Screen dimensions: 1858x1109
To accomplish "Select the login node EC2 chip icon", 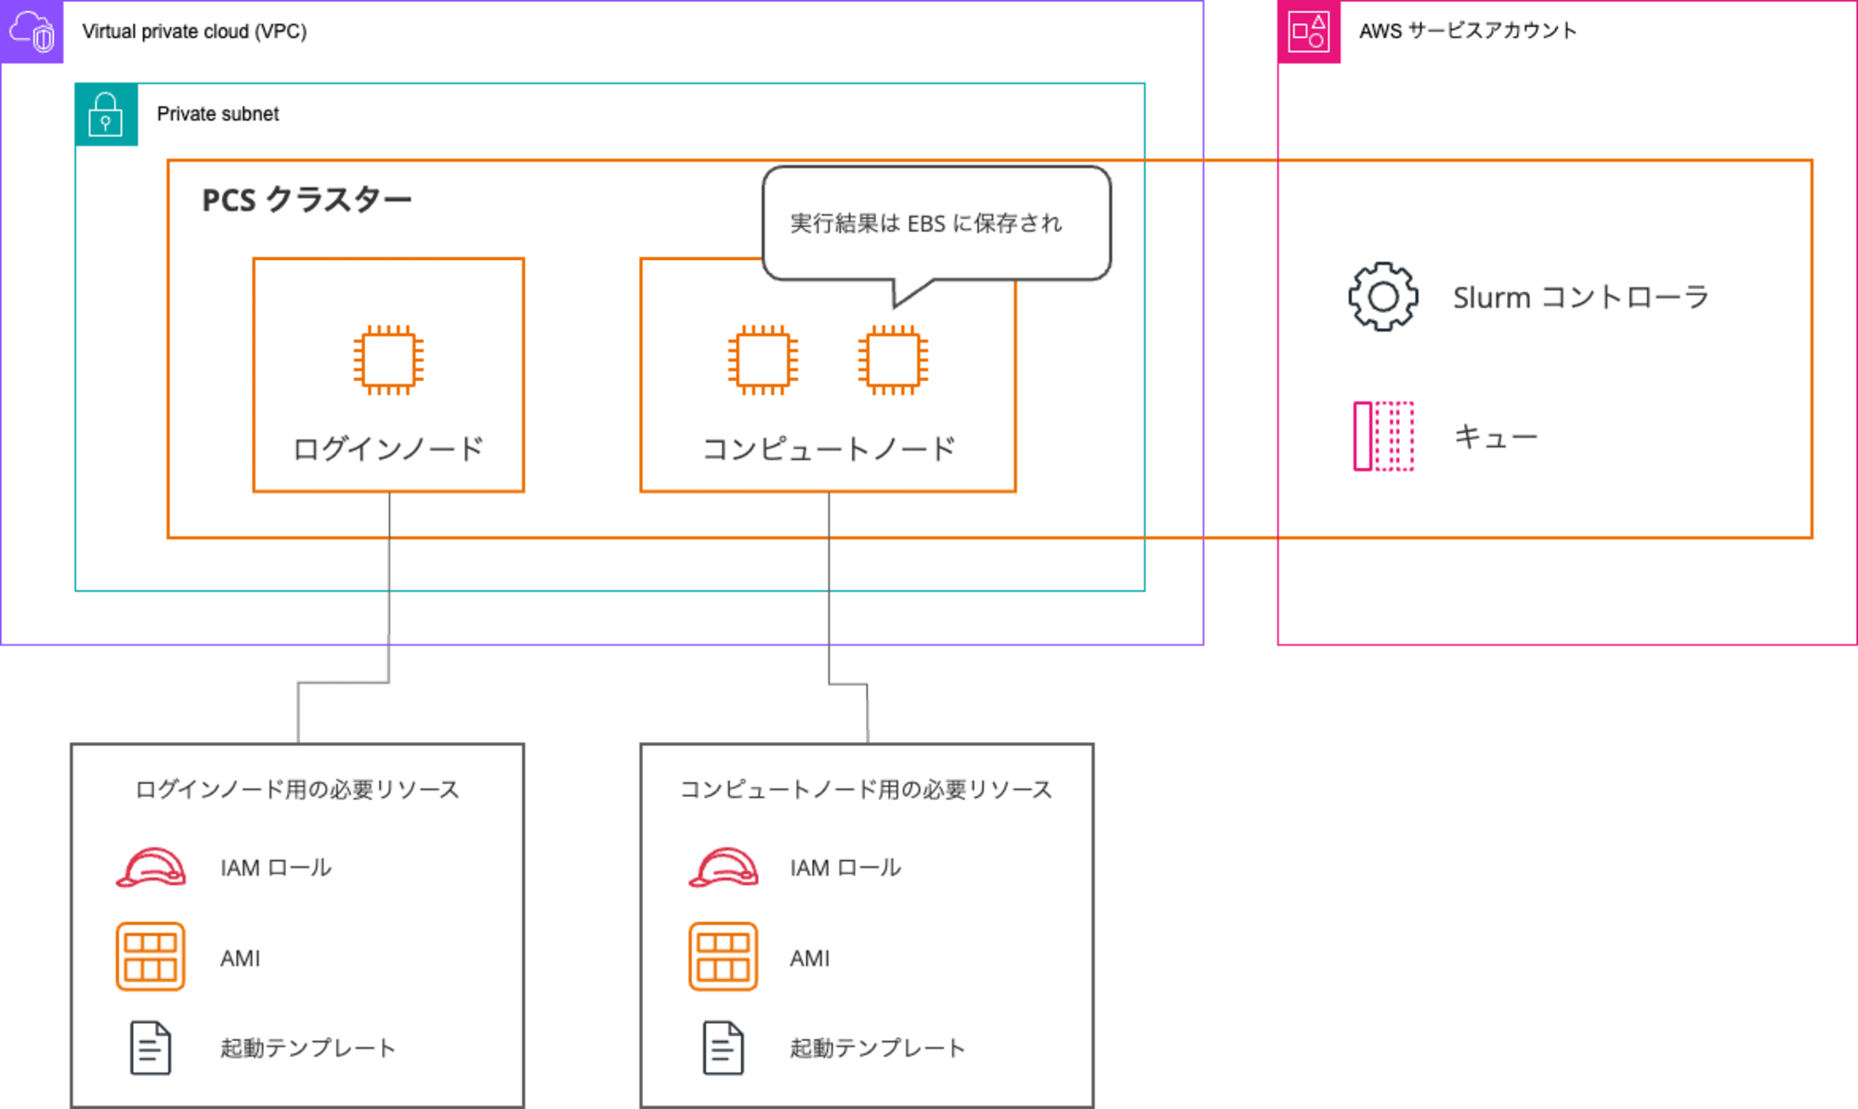I will (388, 359).
